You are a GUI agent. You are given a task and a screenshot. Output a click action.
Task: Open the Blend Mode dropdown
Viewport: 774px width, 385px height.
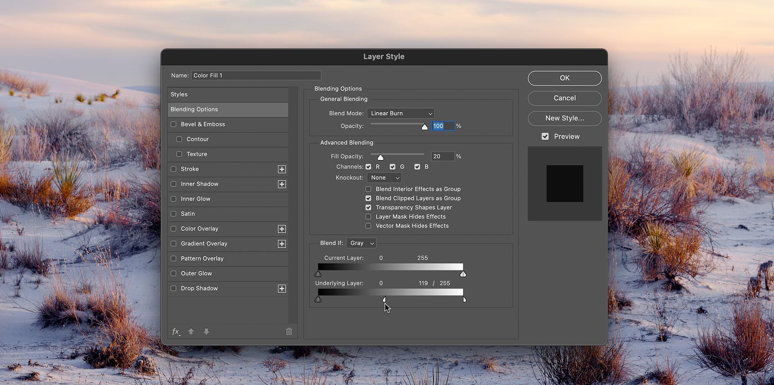click(400, 113)
